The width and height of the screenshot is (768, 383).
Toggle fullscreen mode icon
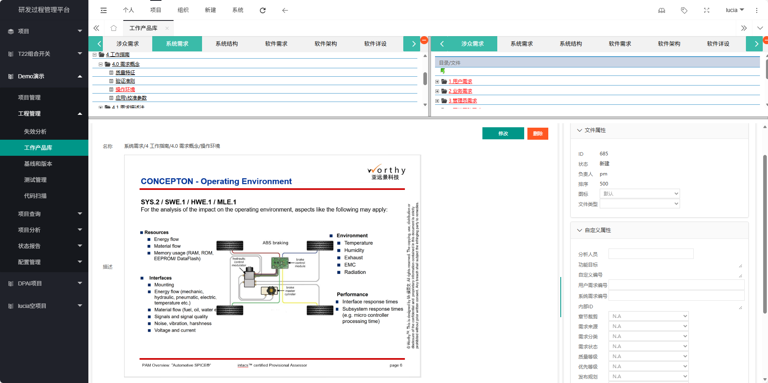pyautogui.click(x=707, y=10)
